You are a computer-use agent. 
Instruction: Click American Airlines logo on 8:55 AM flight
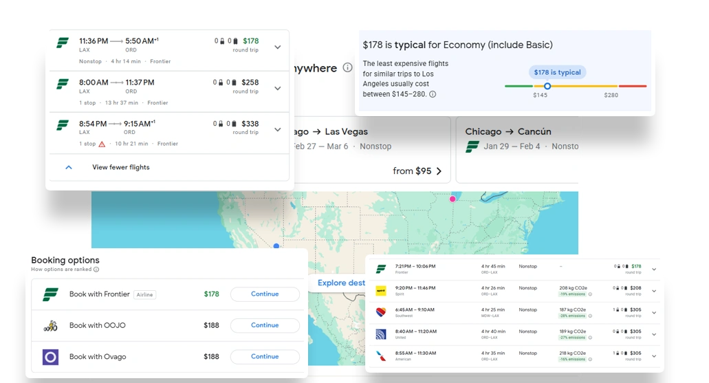381,356
